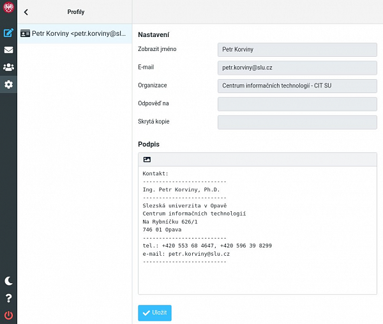Click the e-mail line in the signature
This screenshot has width=383, height=324.
[186, 254]
